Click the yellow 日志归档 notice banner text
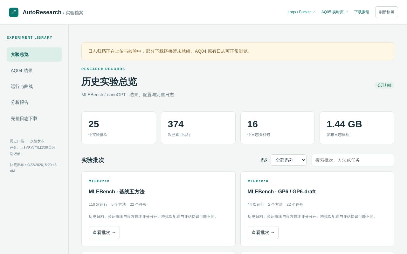 170,51
